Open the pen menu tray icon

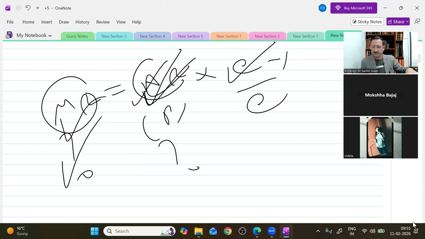339,231
